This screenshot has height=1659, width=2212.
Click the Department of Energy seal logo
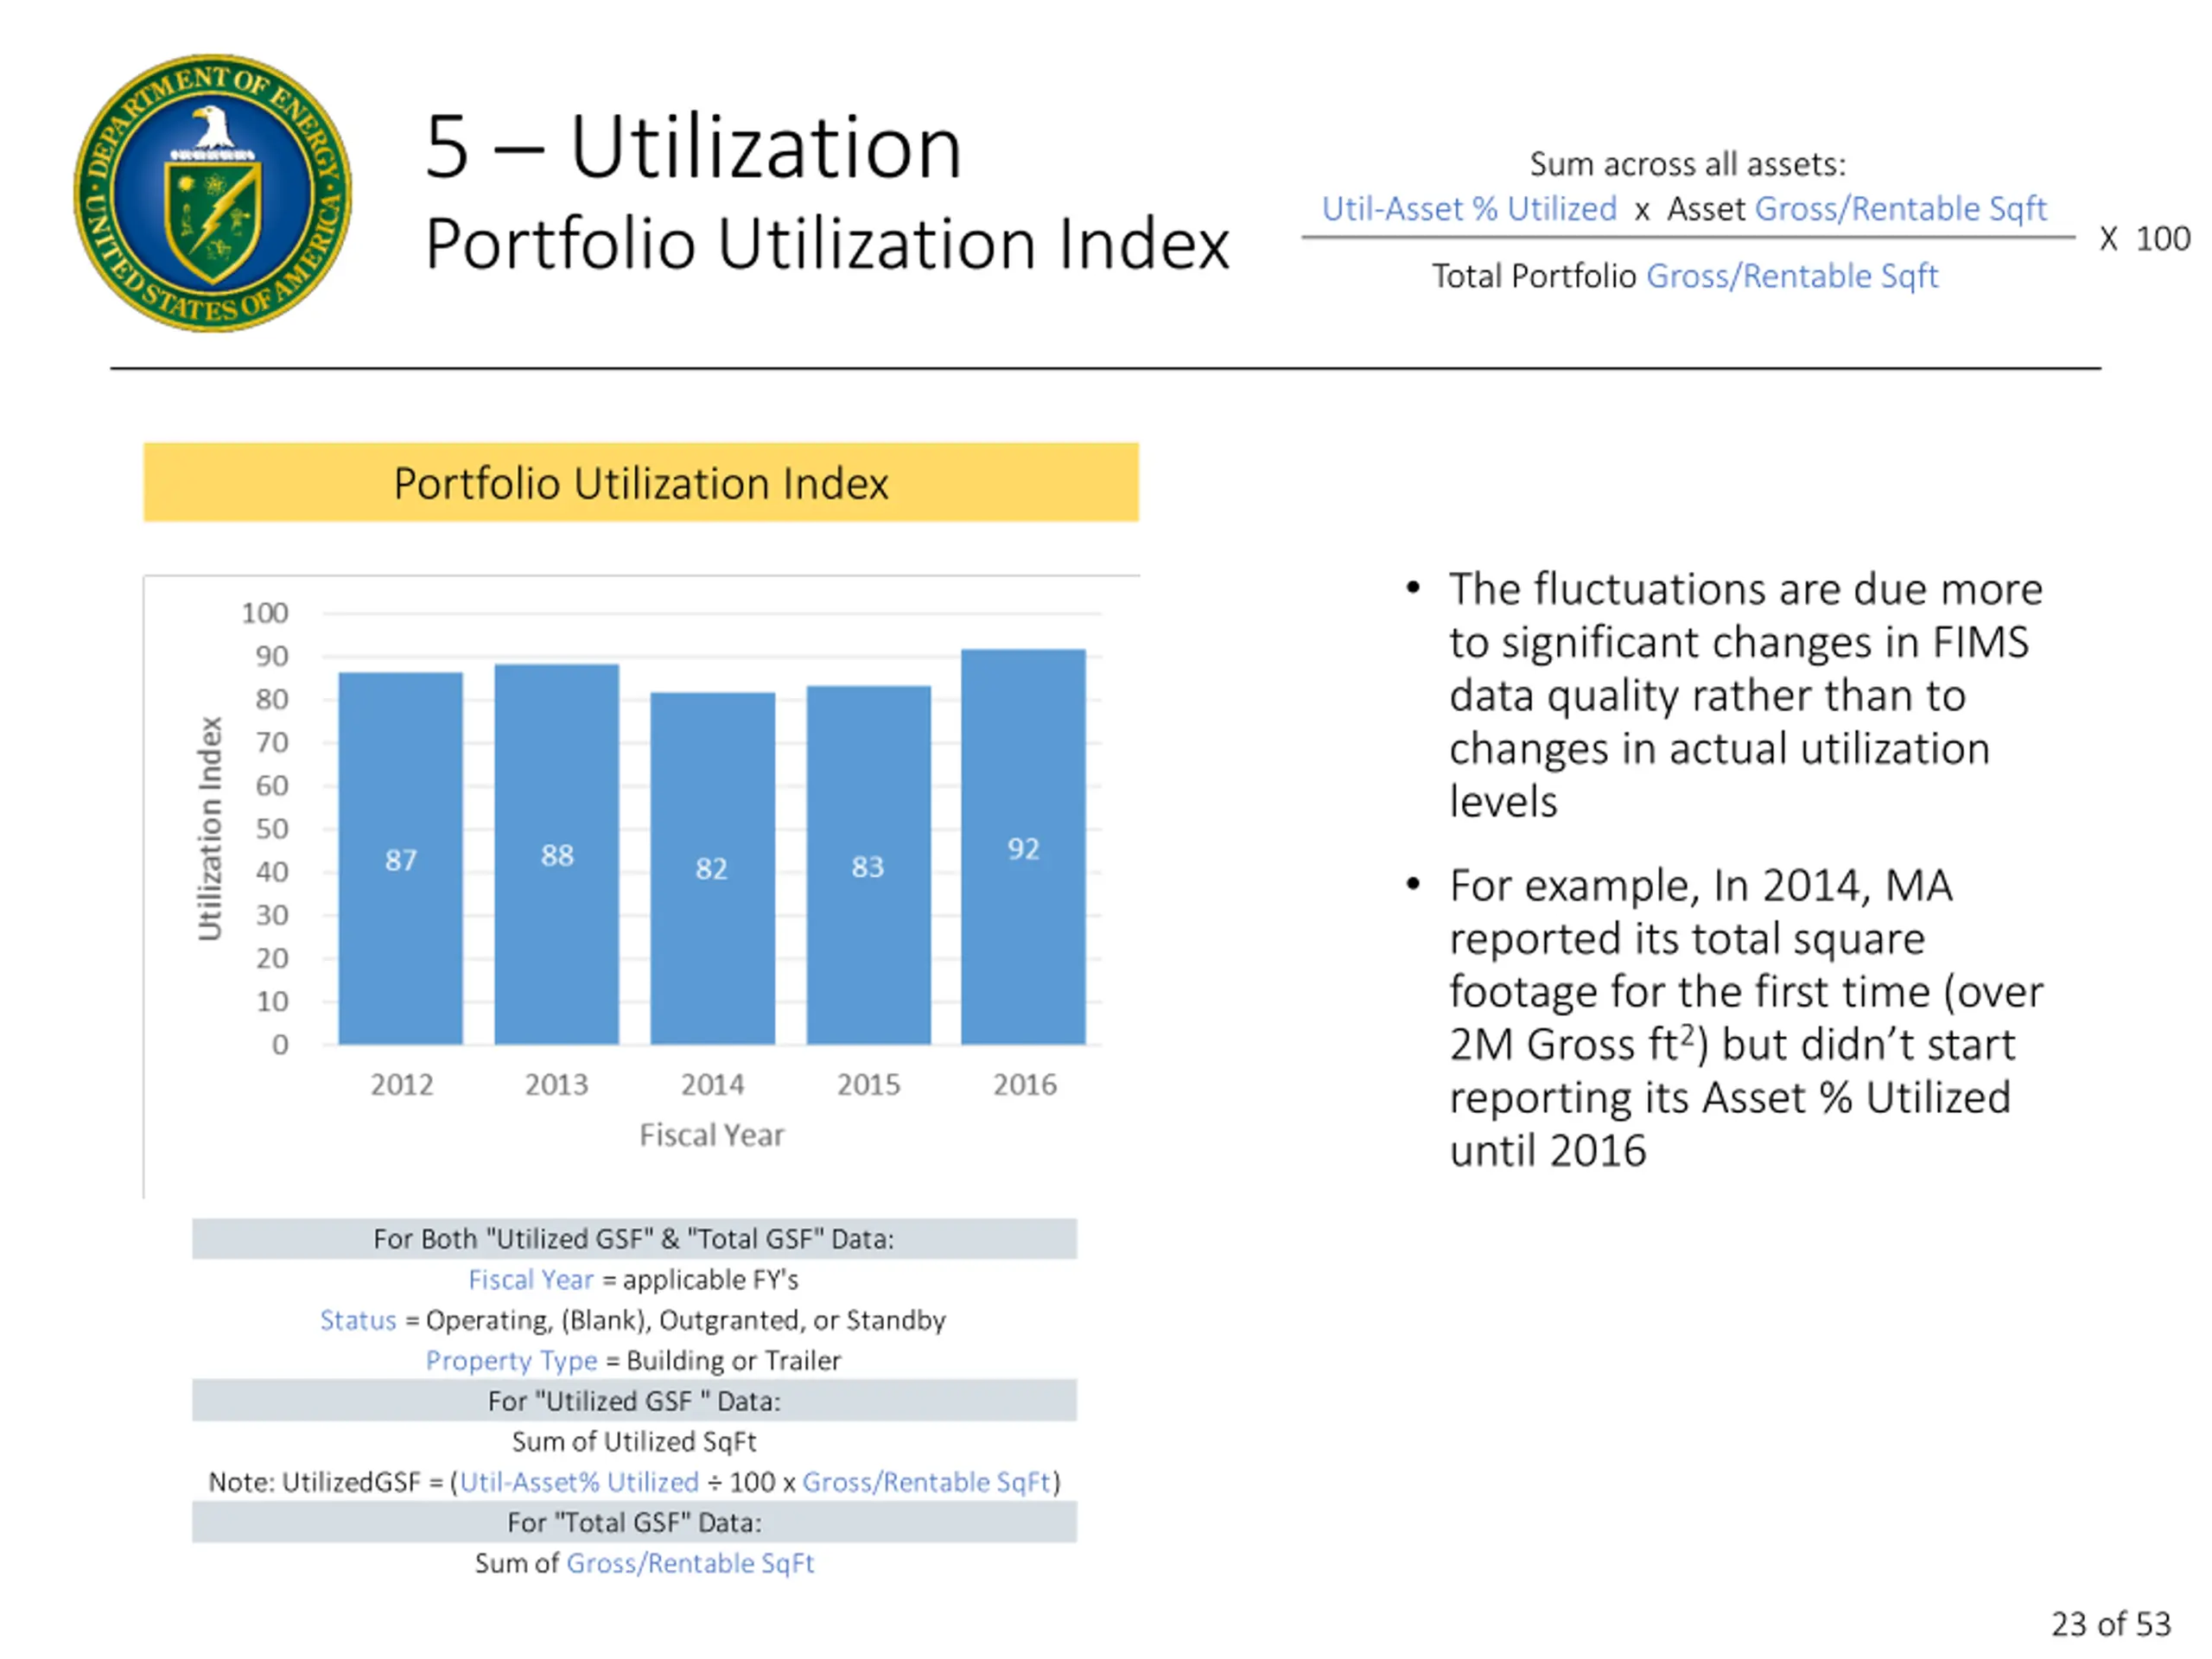pyautogui.click(x=212, y=193)
